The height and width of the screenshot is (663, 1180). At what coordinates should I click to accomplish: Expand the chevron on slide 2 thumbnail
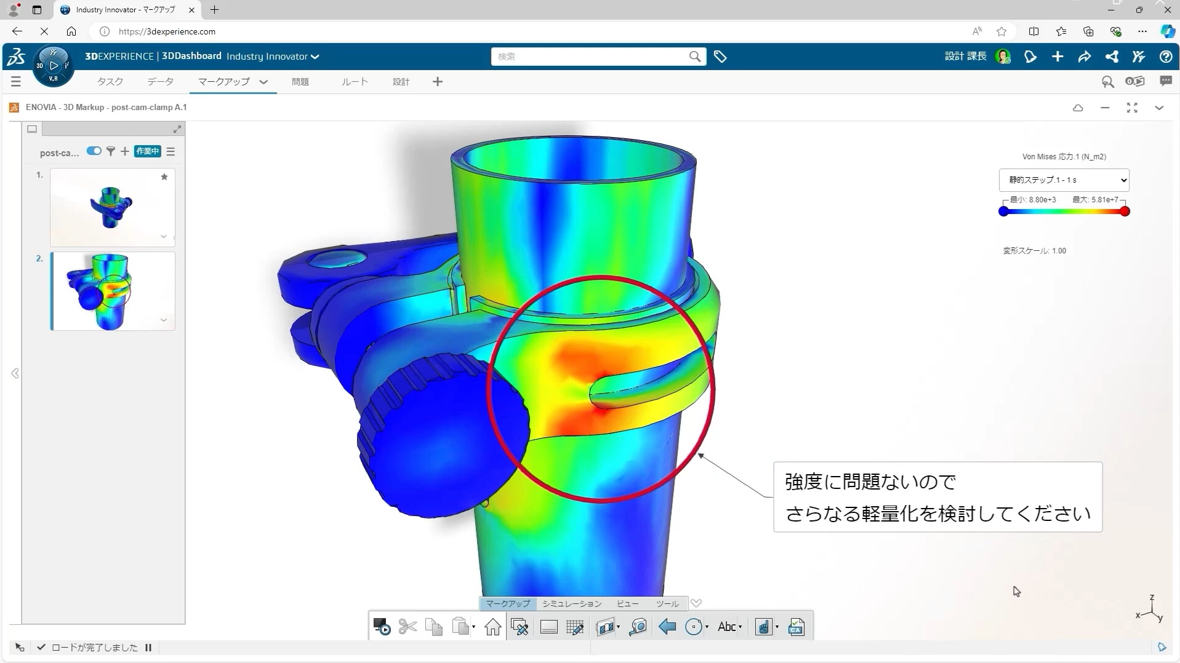(164, 320)
